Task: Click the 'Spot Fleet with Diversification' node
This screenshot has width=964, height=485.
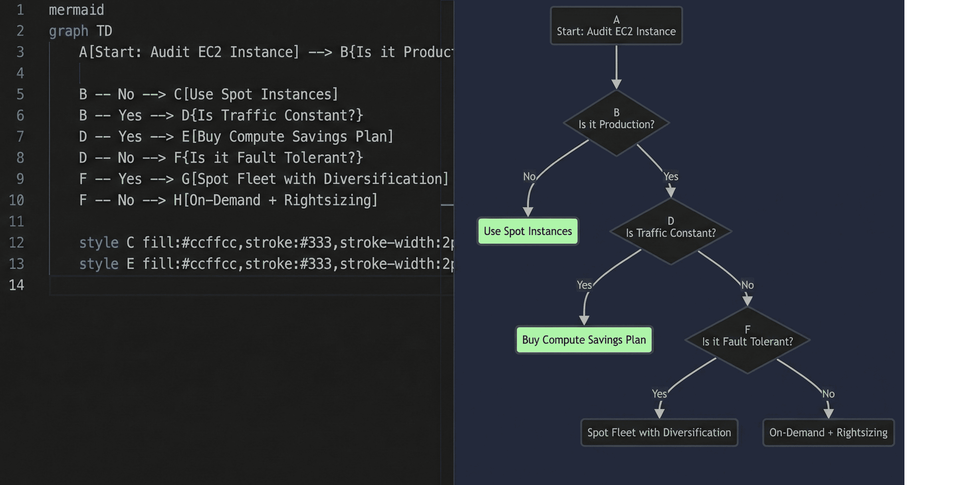Action: tap(659, 433)
